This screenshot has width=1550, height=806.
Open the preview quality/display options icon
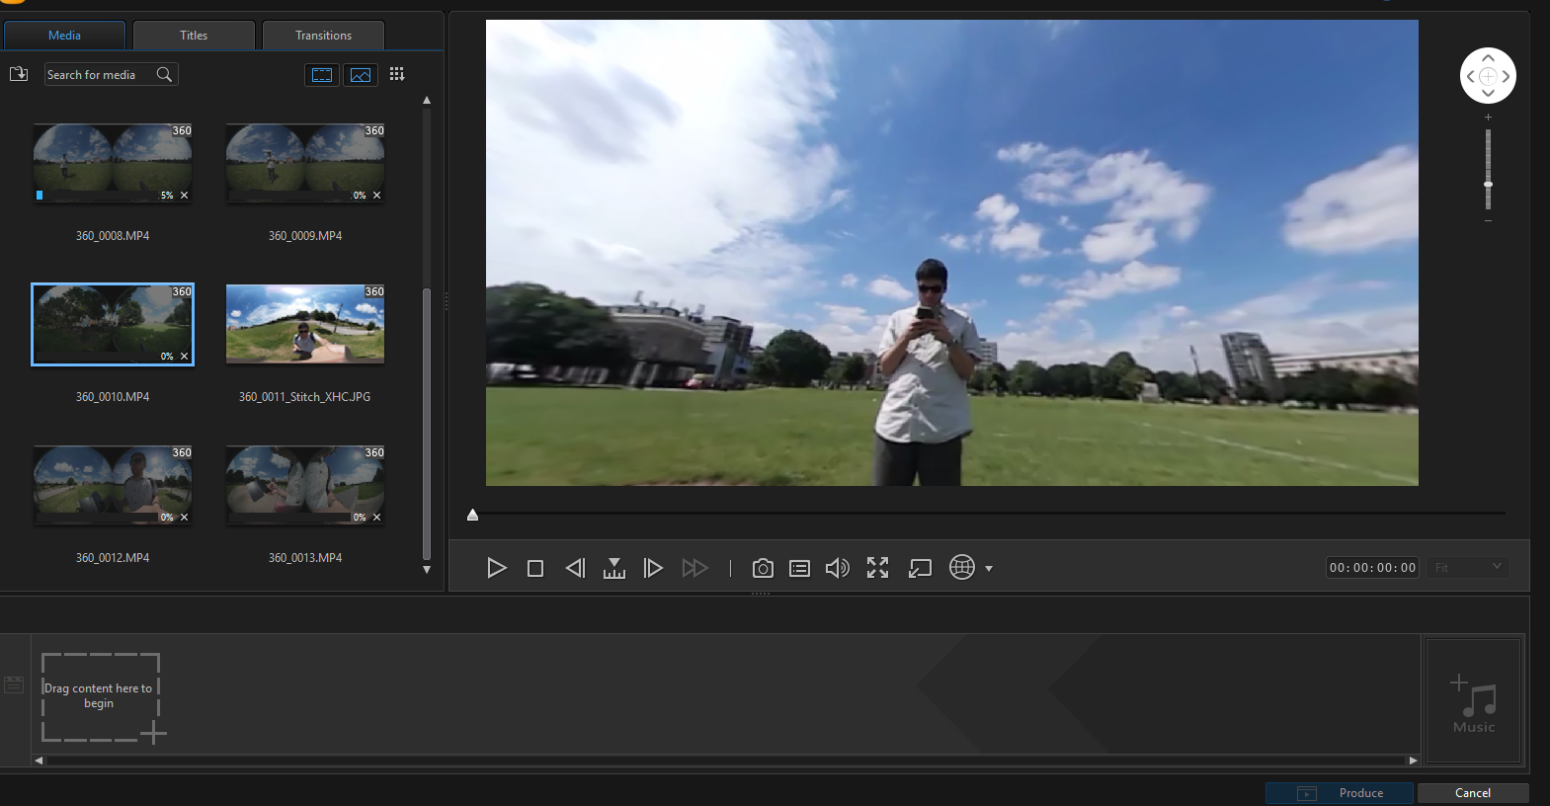(x=800, y=568)
